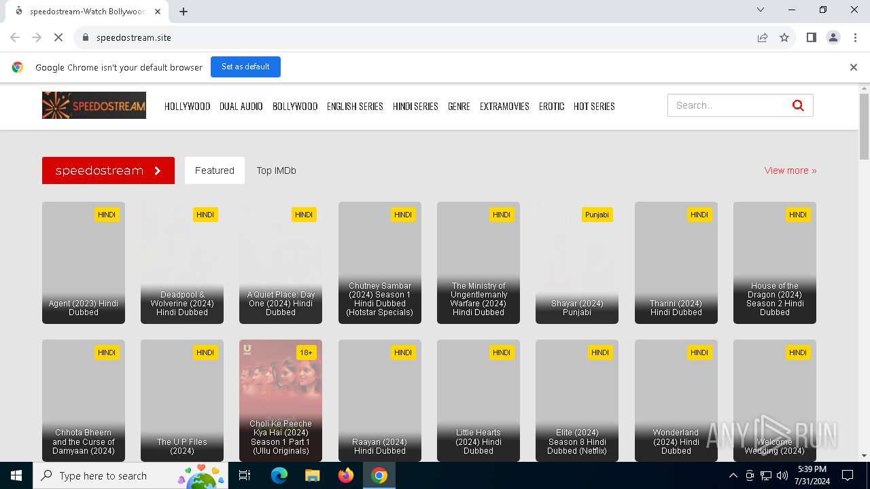Open the Hindi Series menu

click(x=415, y=107)
